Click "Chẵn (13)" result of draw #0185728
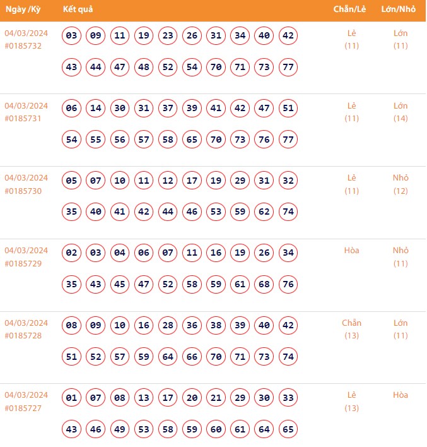The width and height of the screenshot is (427, 447). [x=351, y=329]
